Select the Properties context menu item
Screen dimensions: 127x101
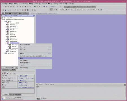35,68
